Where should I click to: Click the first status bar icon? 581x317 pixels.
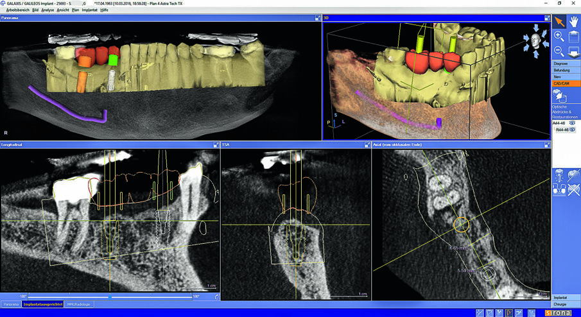click(x=480, y=313)
